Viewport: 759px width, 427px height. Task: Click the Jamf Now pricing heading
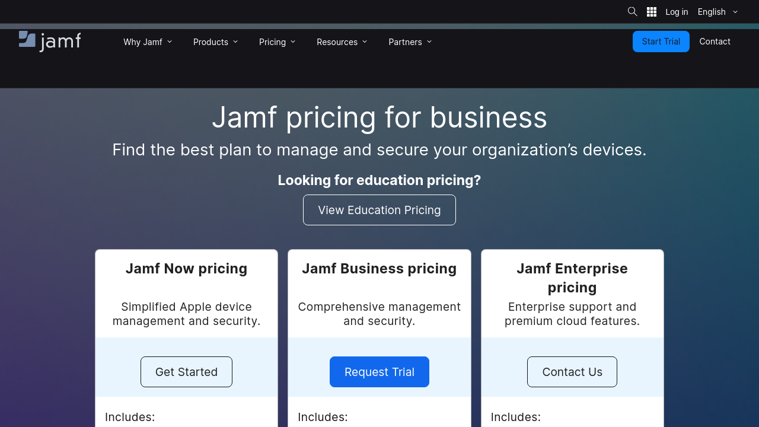[x=186, y=269]
